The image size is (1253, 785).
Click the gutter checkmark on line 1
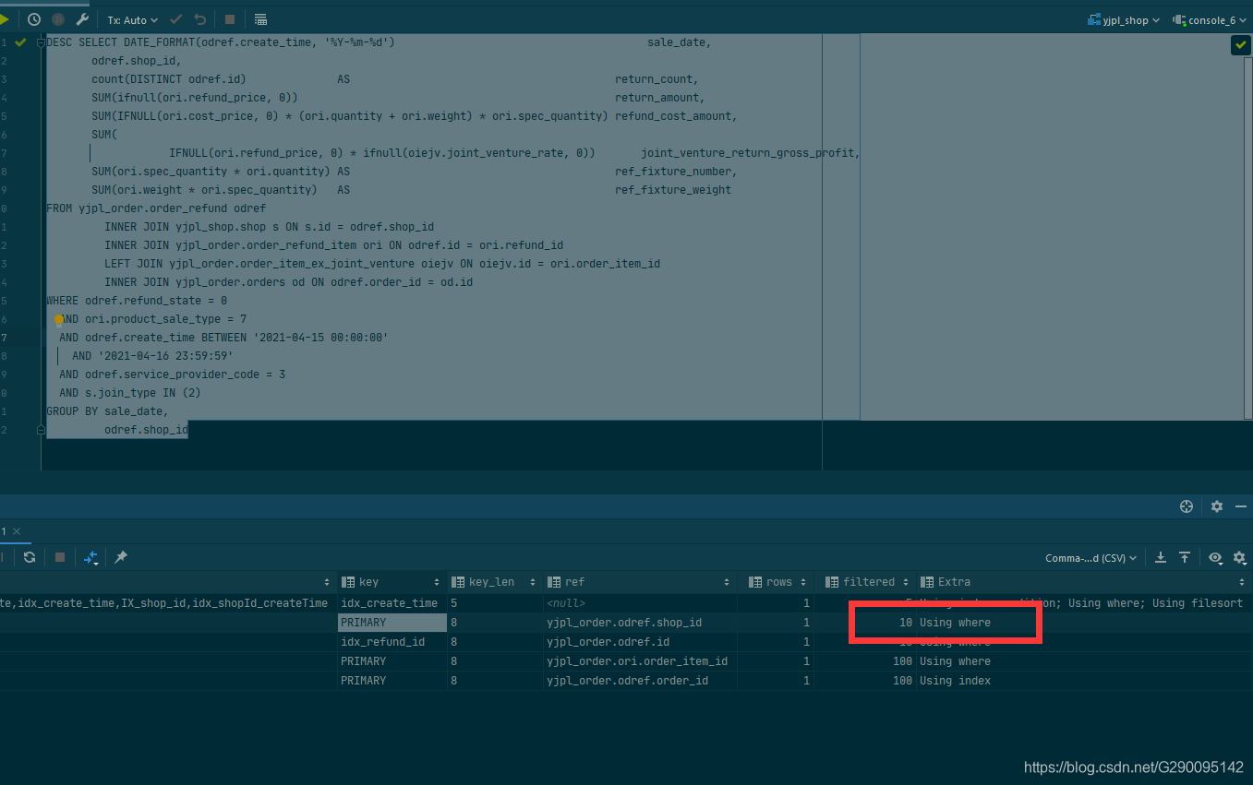(x=20, y=42)
